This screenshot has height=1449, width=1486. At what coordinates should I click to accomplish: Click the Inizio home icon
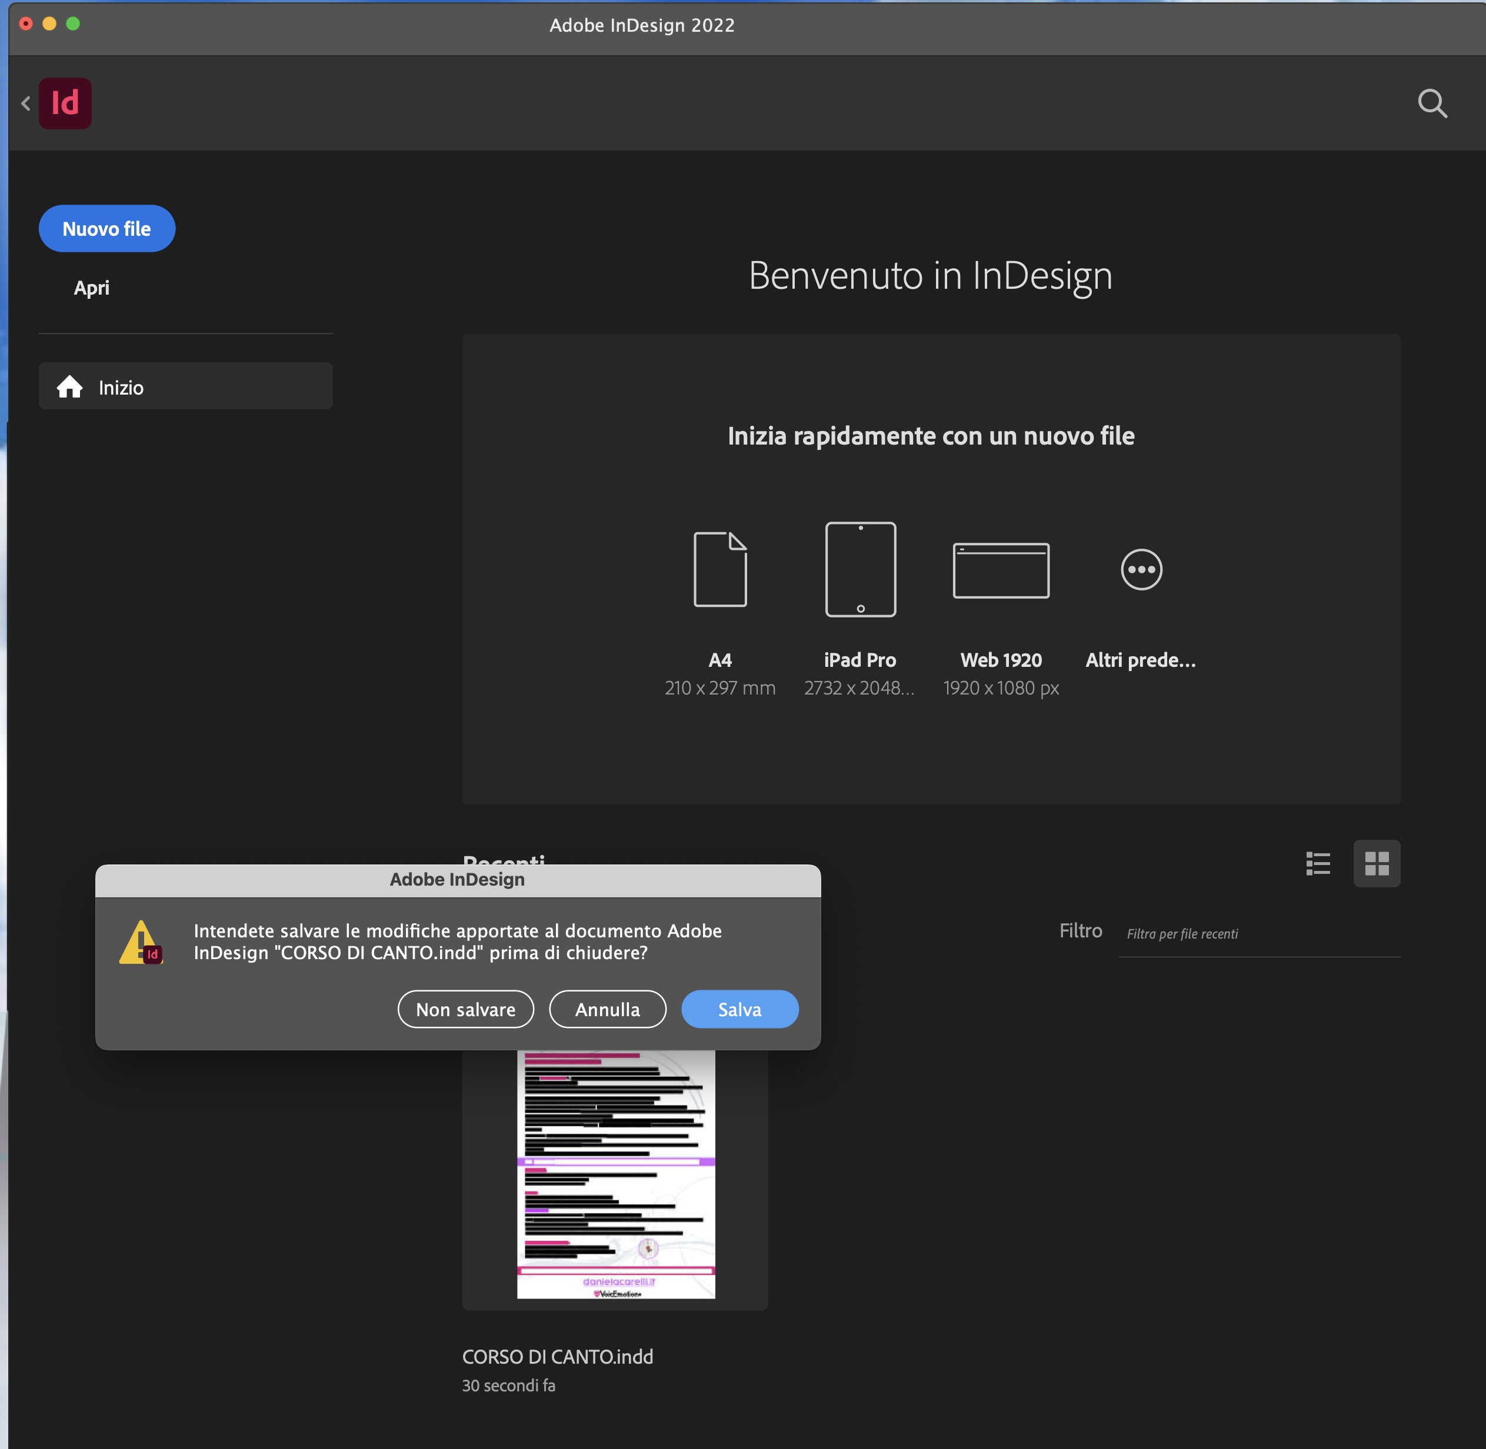point(70,388)
